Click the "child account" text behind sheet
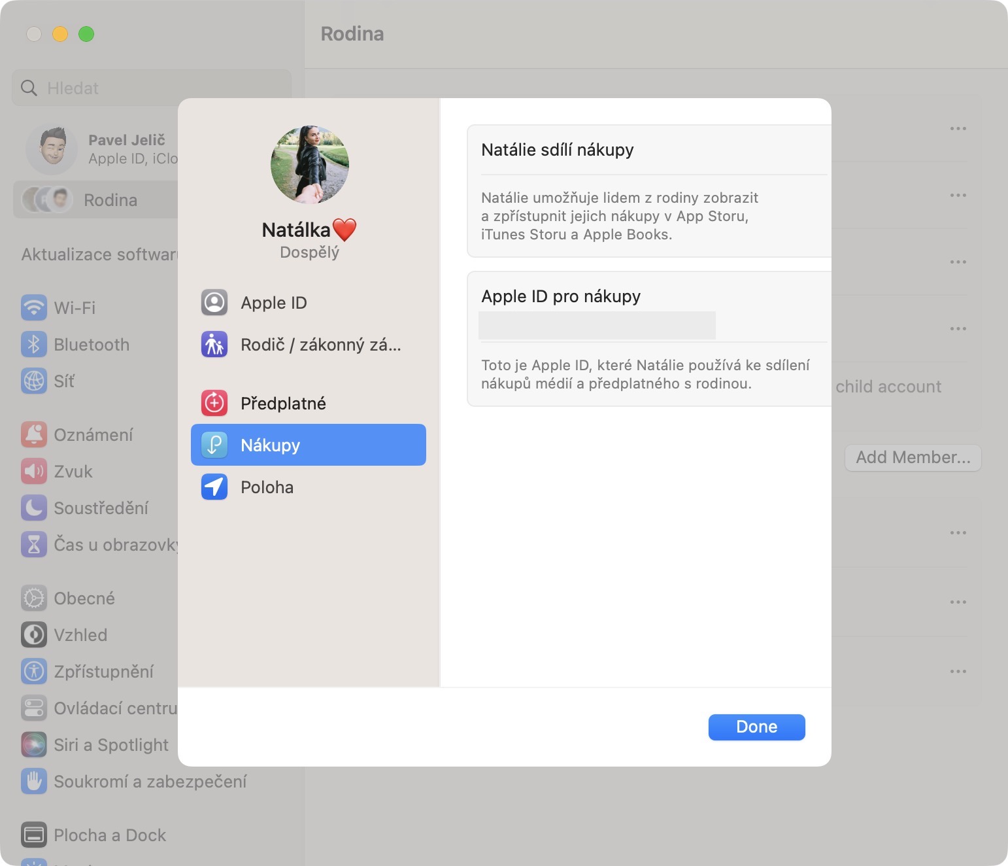Image resolution: width=1008 pixels, height=866 pixels. coord(888,386)
